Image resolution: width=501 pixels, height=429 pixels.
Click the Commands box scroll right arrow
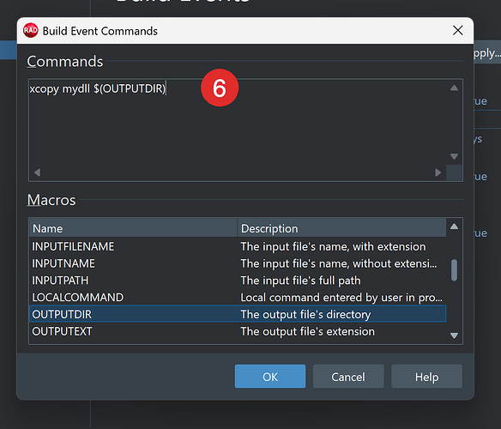pos(438,172)
